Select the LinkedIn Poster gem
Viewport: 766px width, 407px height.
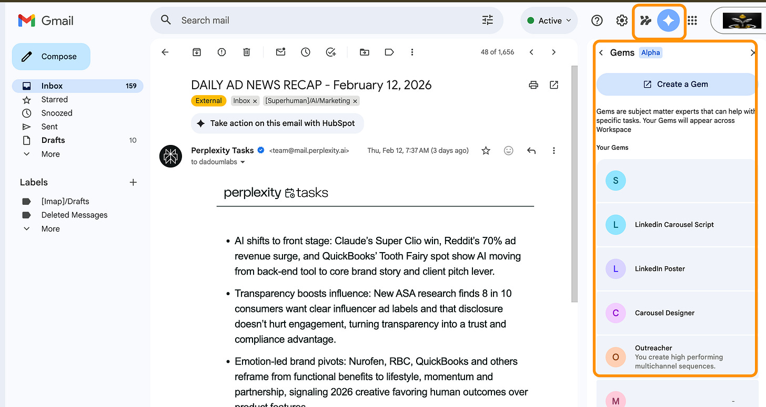click(x=676, y=268)
